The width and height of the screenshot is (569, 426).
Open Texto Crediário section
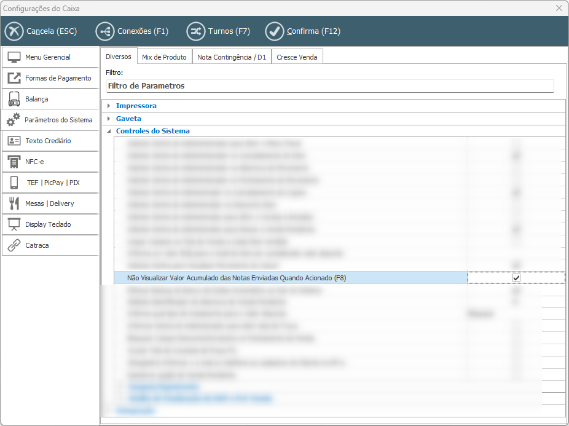coord(48,141)
